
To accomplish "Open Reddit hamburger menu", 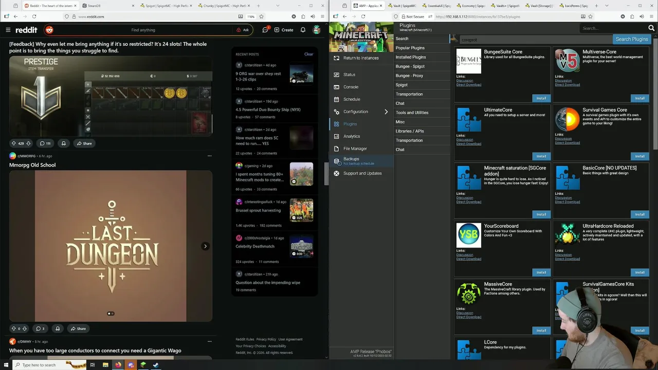I will click(x=8, y=30).
